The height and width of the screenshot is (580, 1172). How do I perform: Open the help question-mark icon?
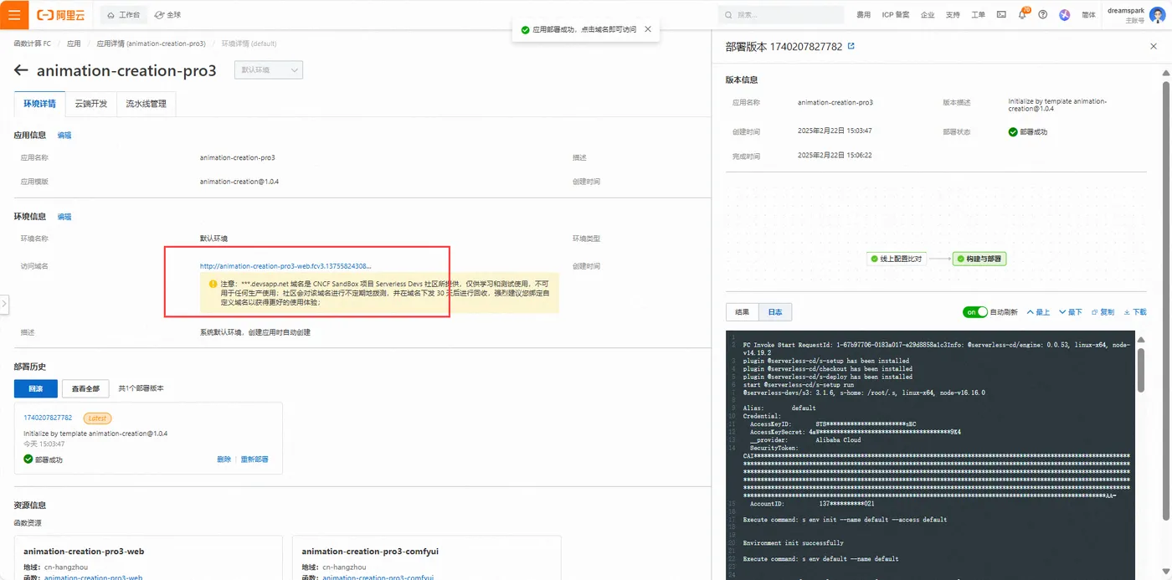1042,15
